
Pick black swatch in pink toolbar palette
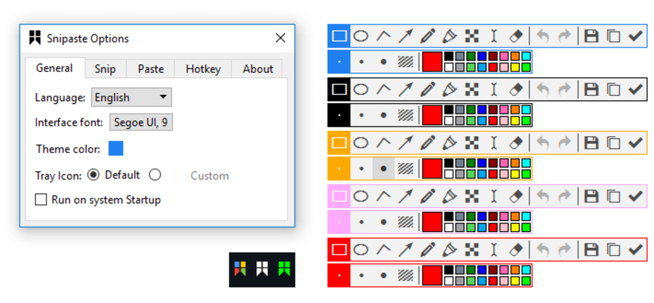[x=449, y=217]
